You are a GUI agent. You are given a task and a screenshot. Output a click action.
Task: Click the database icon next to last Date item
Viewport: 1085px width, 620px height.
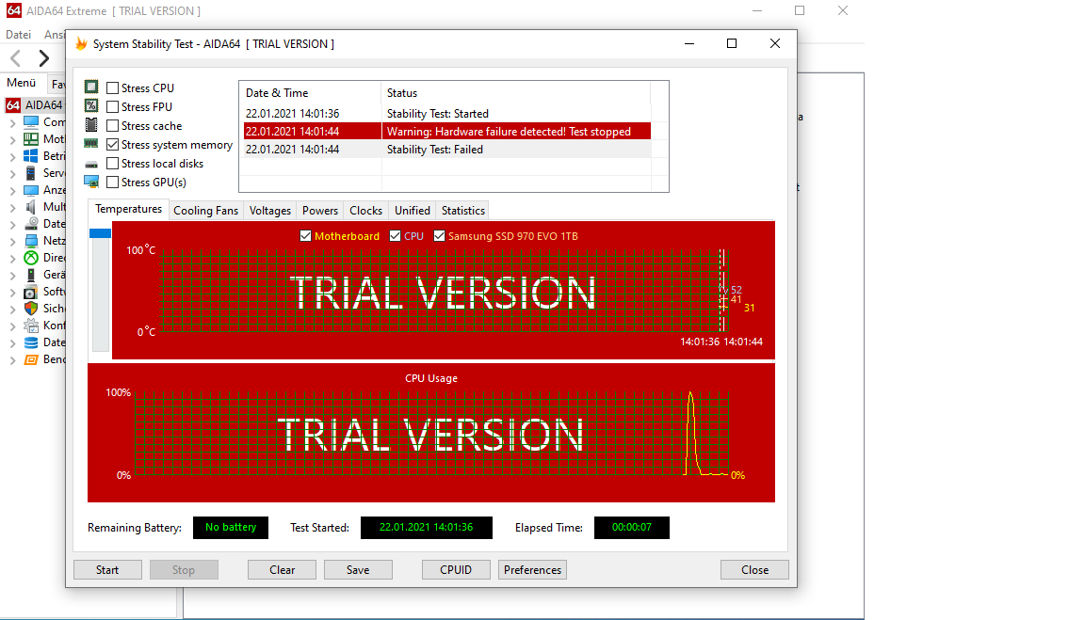click(x=31, y=342)
